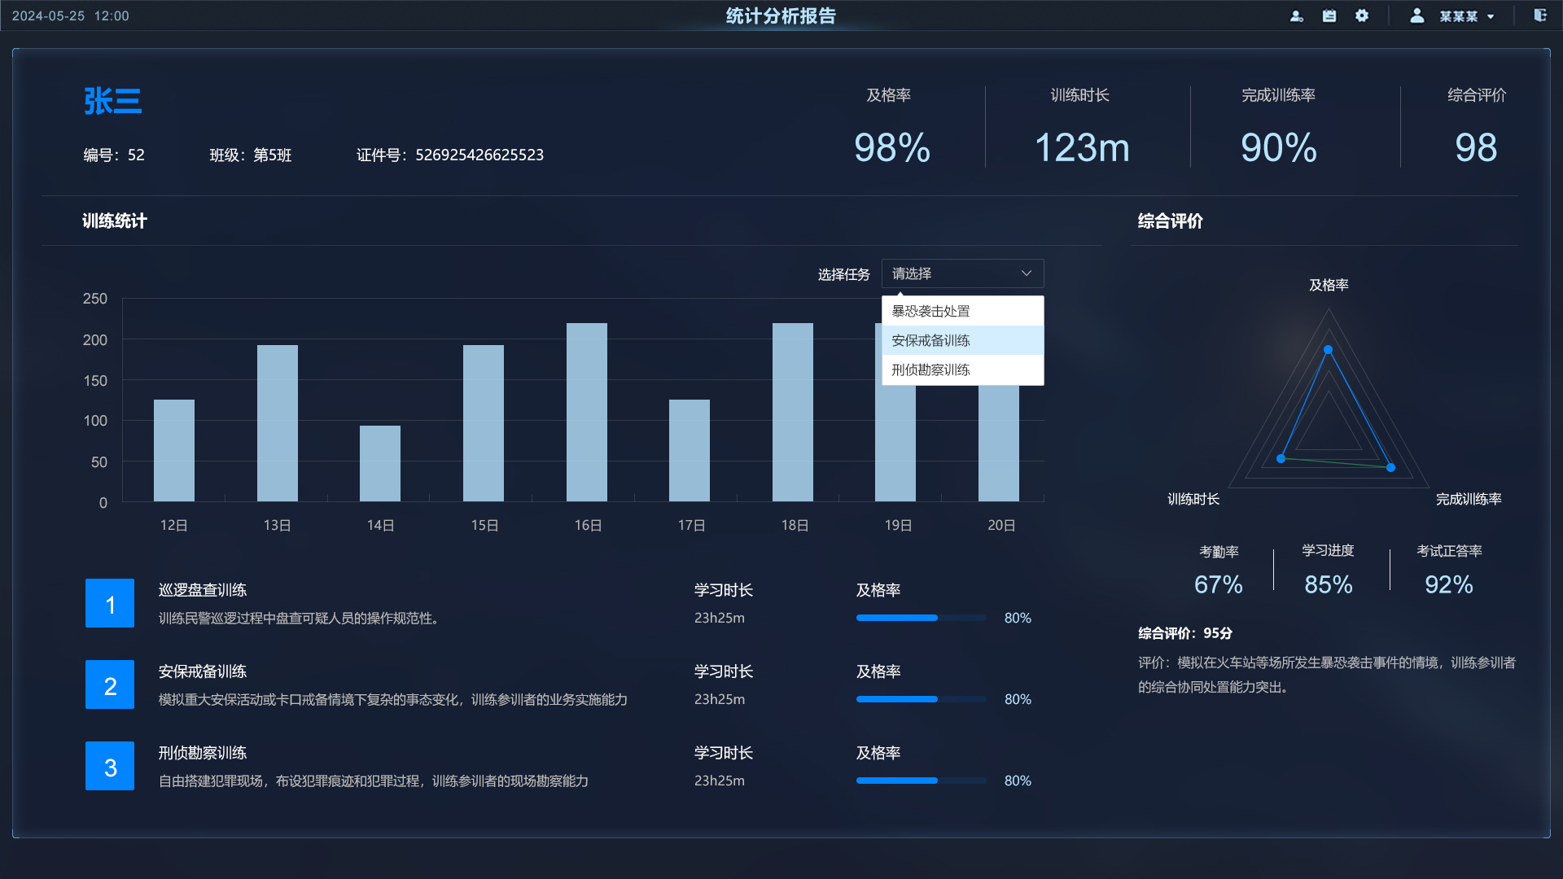Click blue badge 3 beside 刑侦勘察训练
The width and height of the screenshot is (1563, 879).
110,766
